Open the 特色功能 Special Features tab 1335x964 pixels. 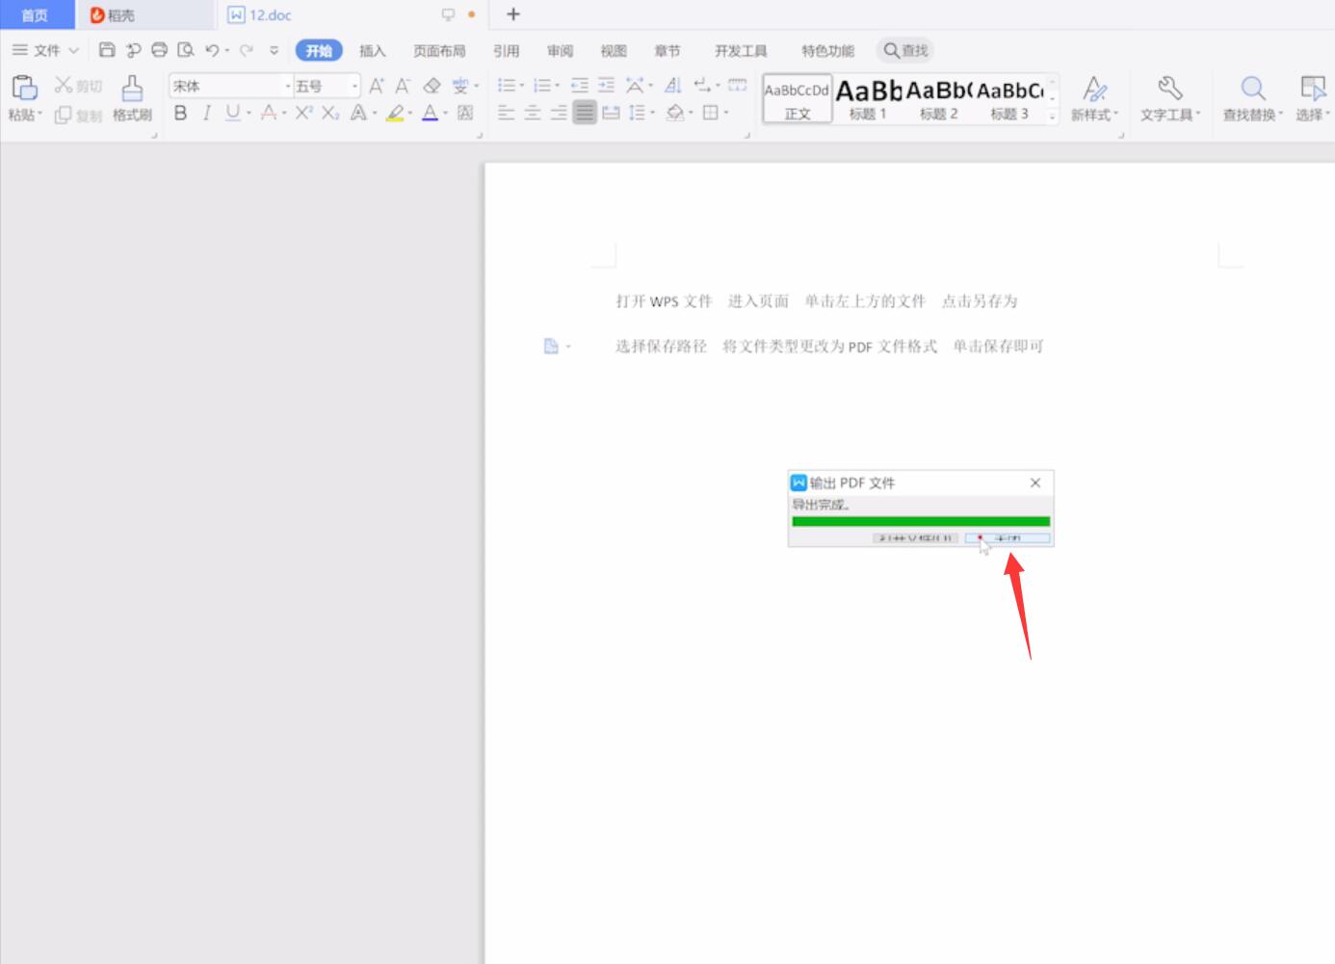pyautogui.click(x=827, y=51)
